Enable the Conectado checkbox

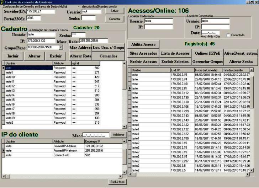tap(228, 35)
